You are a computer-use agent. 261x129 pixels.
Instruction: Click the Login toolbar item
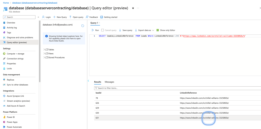tap(46, 17)
